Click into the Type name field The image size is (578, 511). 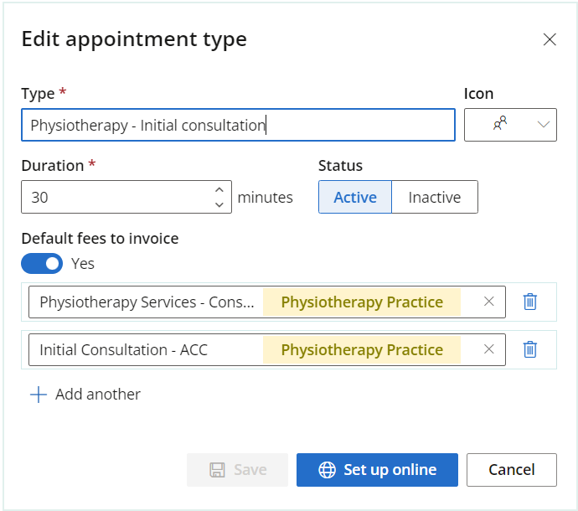[x=238, y=125]
